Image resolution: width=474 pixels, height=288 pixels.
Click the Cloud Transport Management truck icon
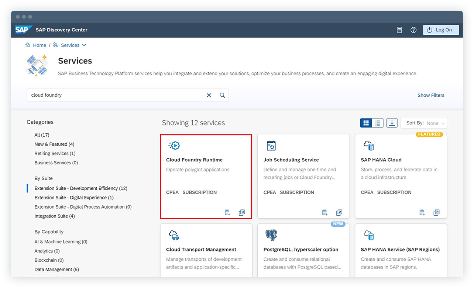click(x=174, y=235)
